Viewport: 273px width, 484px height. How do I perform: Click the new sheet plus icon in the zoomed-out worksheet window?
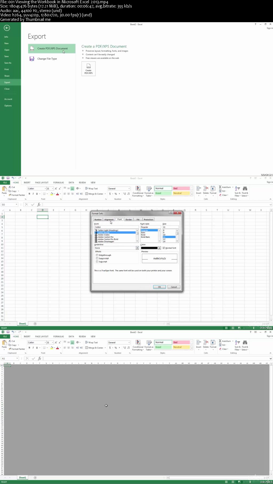(x=35, y=478)
